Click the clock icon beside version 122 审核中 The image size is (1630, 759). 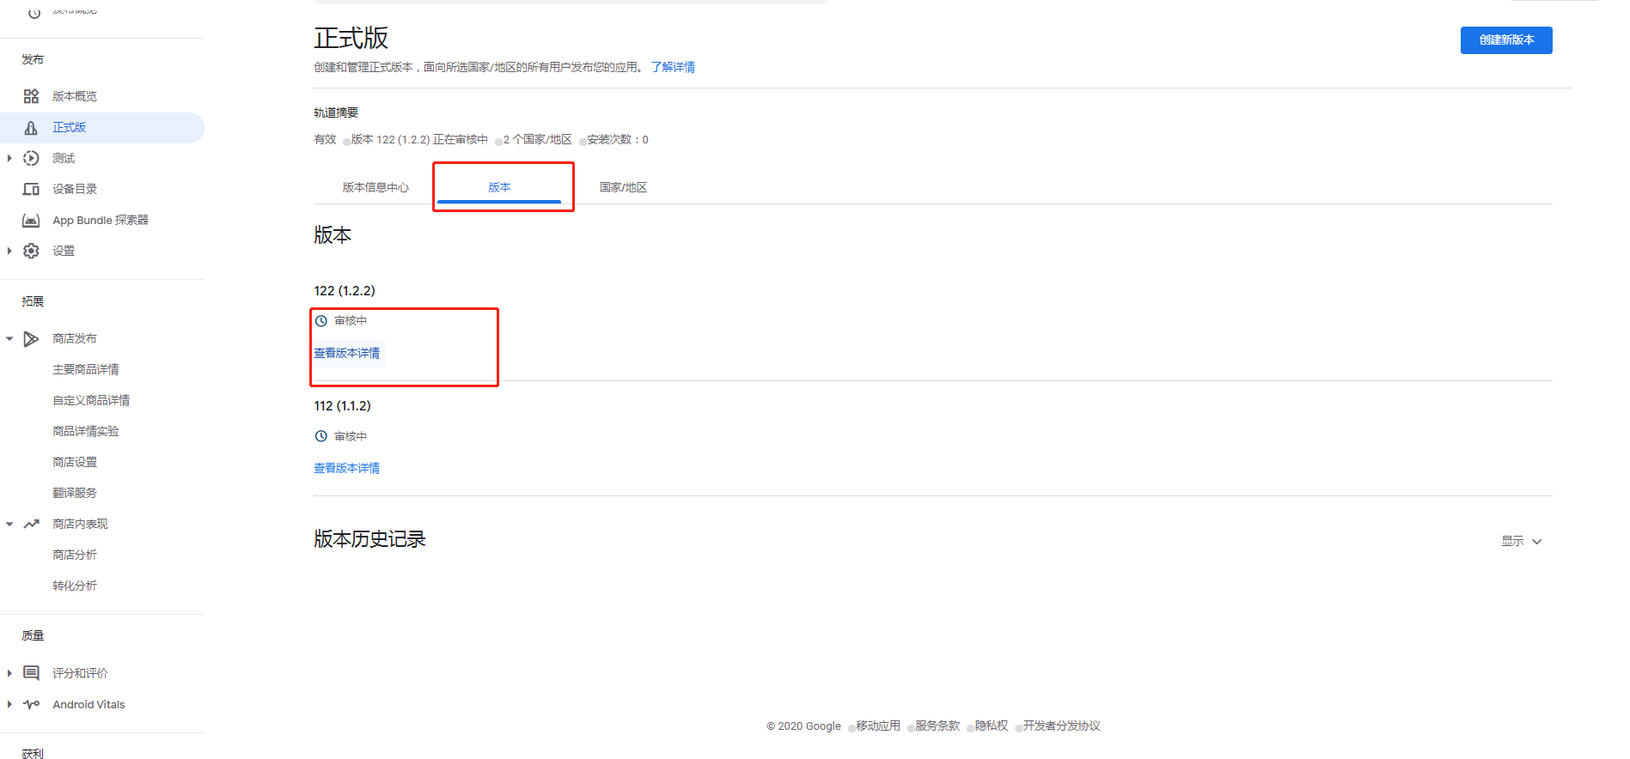(321, 321)
